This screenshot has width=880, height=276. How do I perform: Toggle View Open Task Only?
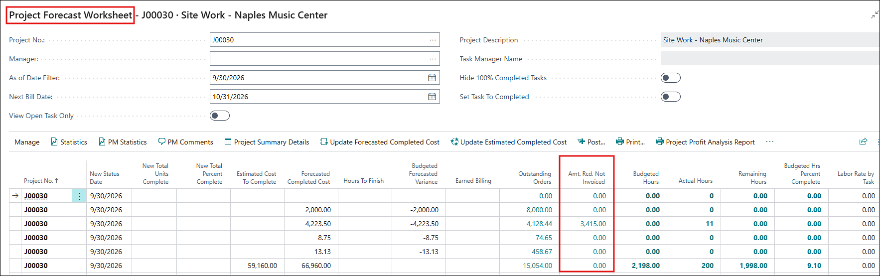tap(220, 116)
